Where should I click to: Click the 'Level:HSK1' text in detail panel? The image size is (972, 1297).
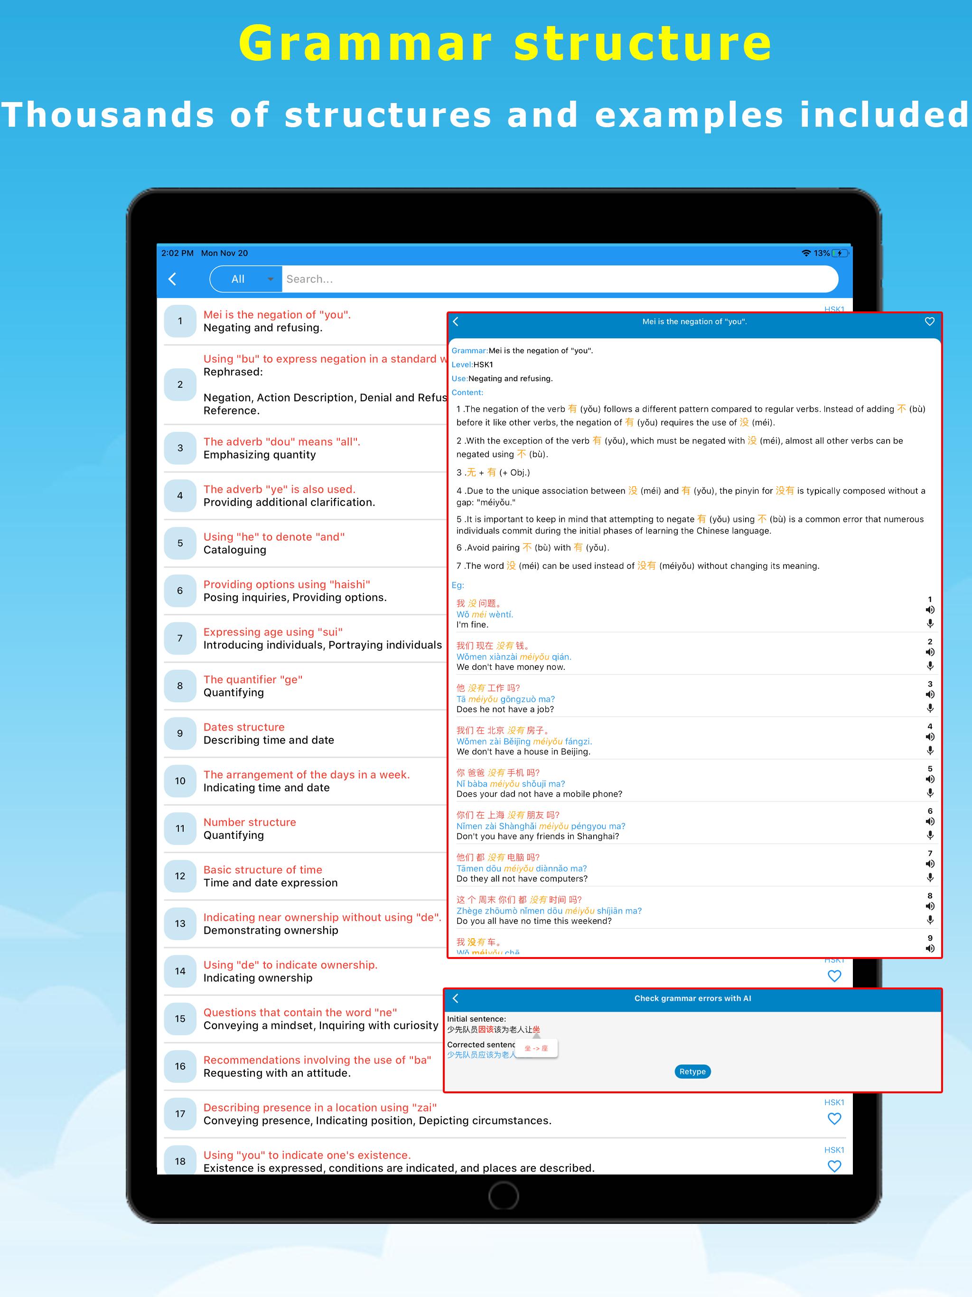click(472, 364)
